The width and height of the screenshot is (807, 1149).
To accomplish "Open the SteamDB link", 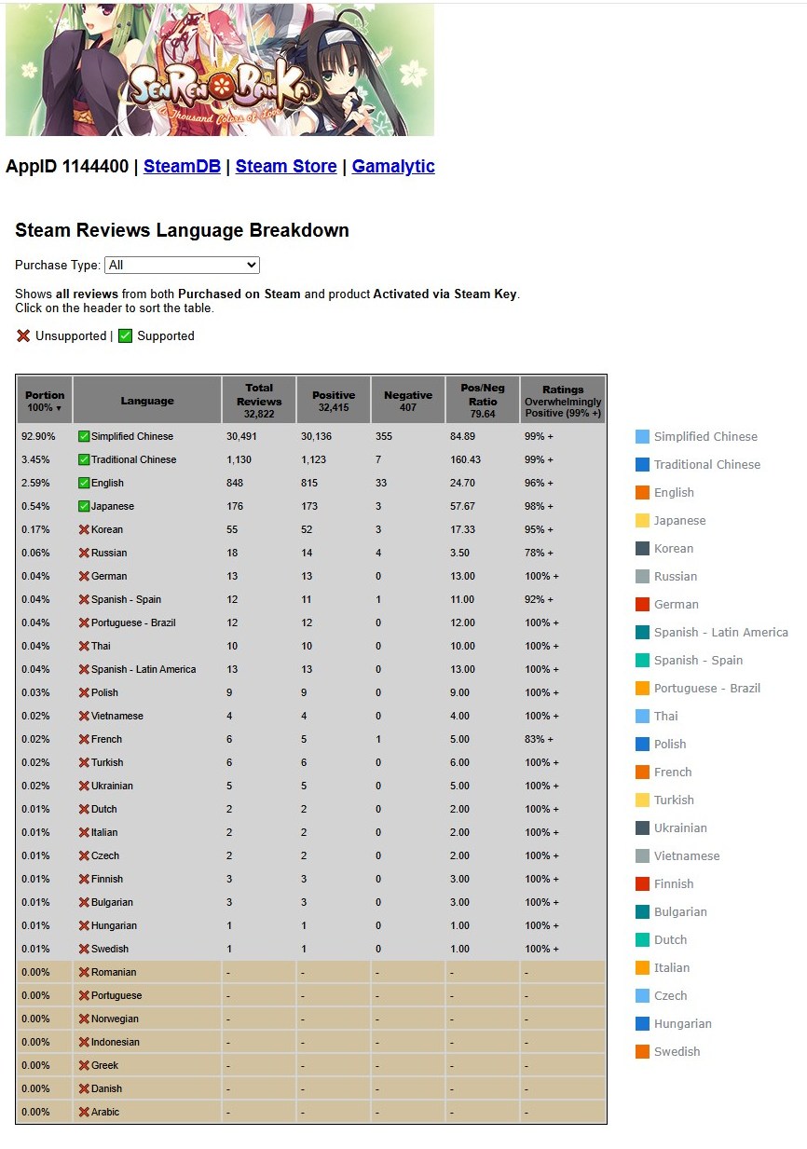I will pos(182,166).
